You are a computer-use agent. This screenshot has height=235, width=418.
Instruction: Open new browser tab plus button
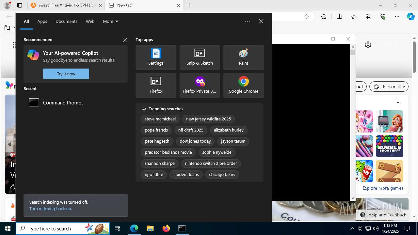coord(189,5)
